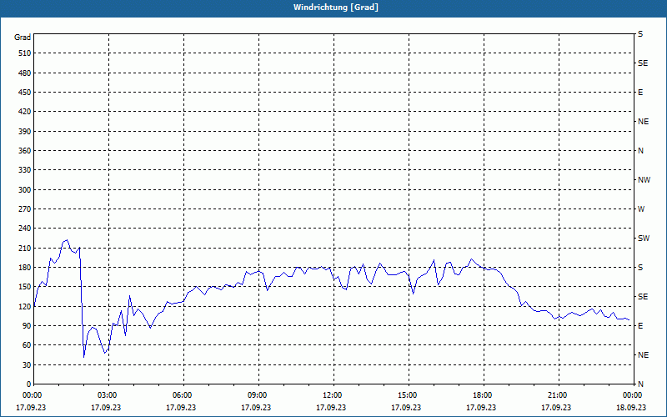
Task: Pick the y-axis value 90
Action: (27, 326)
